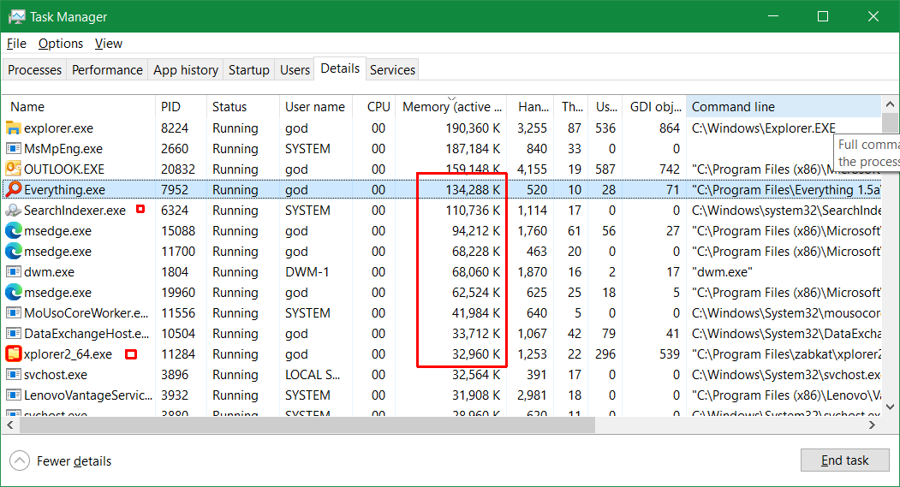Select the explorer.exe process name
This screenshot has width=900, height=487.
[58, 128]
